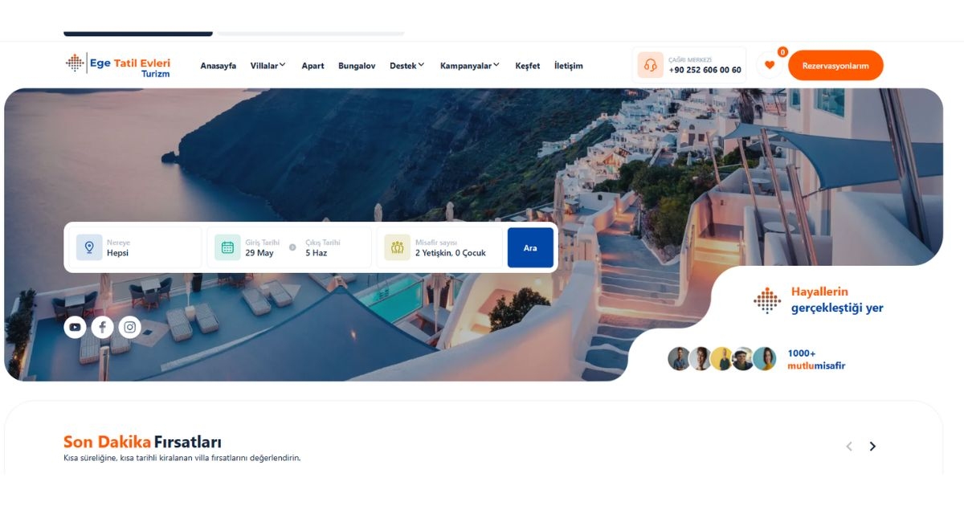This screenshot has width=964, height=506.
Task: Click the guests icon in search bar
Action: point(397,247)
